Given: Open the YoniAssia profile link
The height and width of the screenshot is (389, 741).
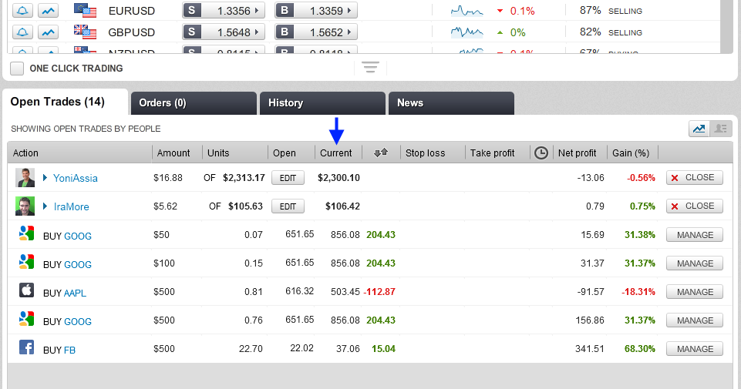Looking at the screenshot, I should [76, 178].
